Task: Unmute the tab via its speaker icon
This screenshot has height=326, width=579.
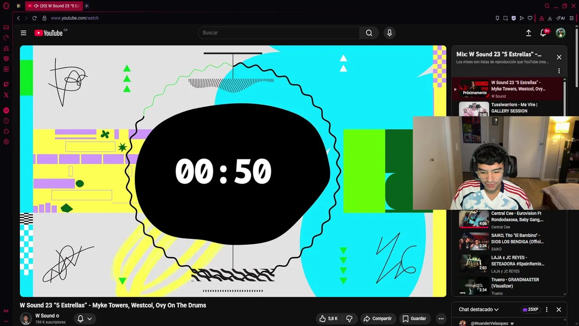Action: 36,6
